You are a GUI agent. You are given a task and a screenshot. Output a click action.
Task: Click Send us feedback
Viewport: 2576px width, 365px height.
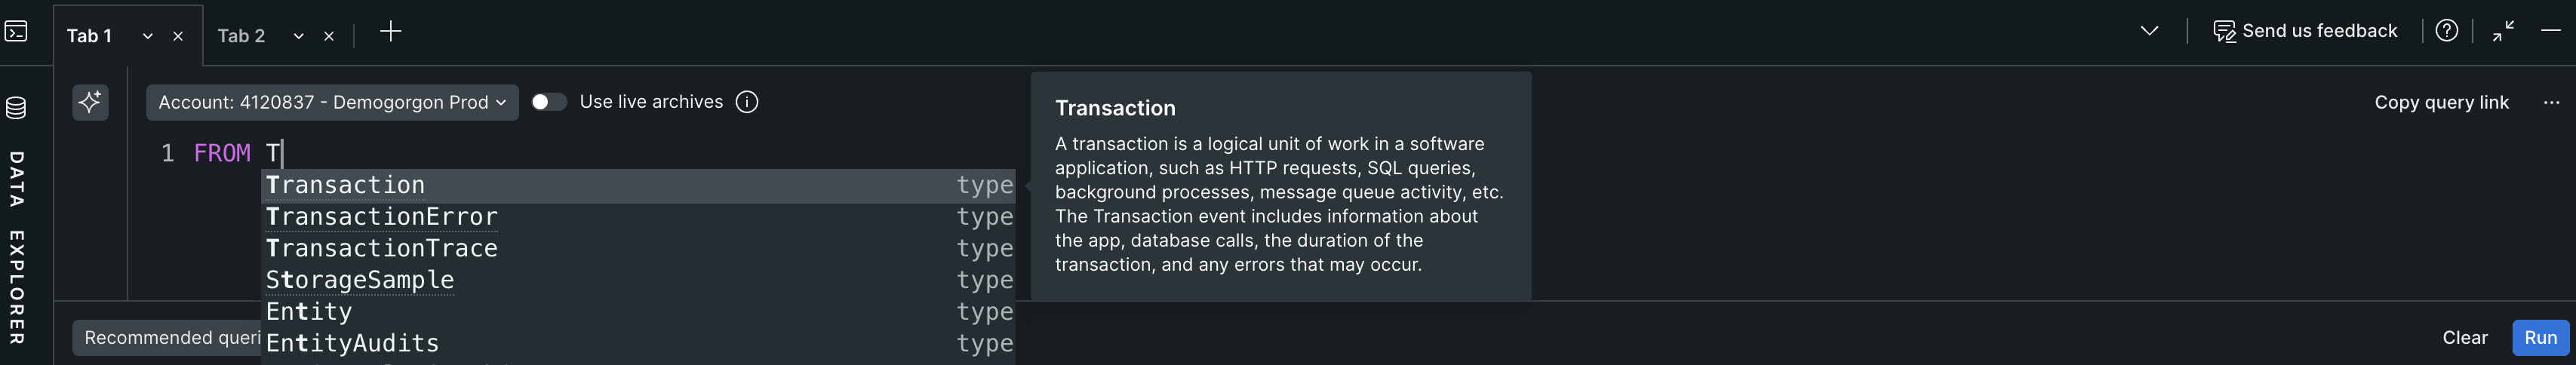[x=2306, y=31]
